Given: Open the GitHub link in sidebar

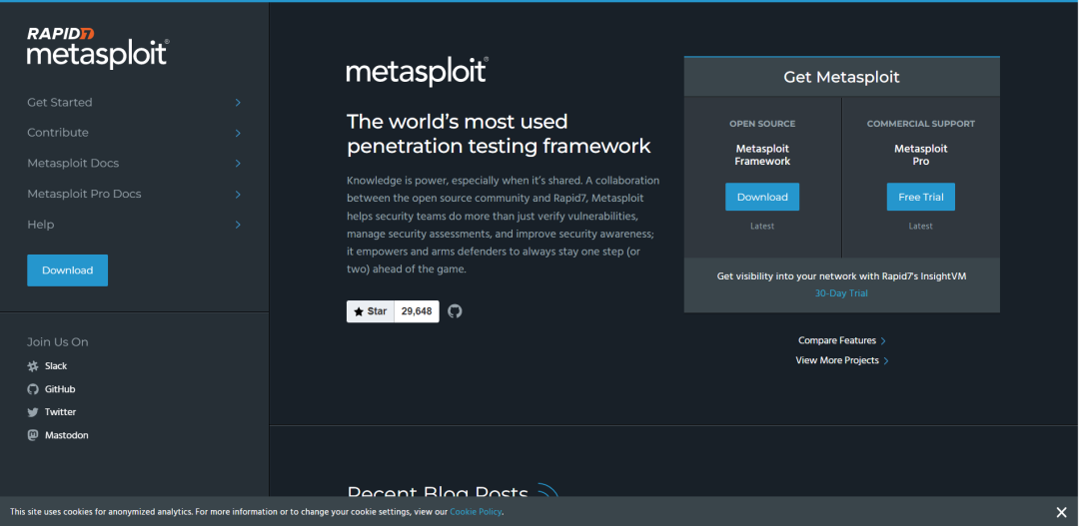Looking at the screenshot, I should 60,389.
